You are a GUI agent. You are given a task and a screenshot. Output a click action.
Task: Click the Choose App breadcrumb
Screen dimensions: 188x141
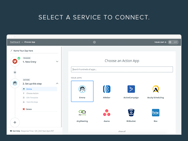point(30,42)
